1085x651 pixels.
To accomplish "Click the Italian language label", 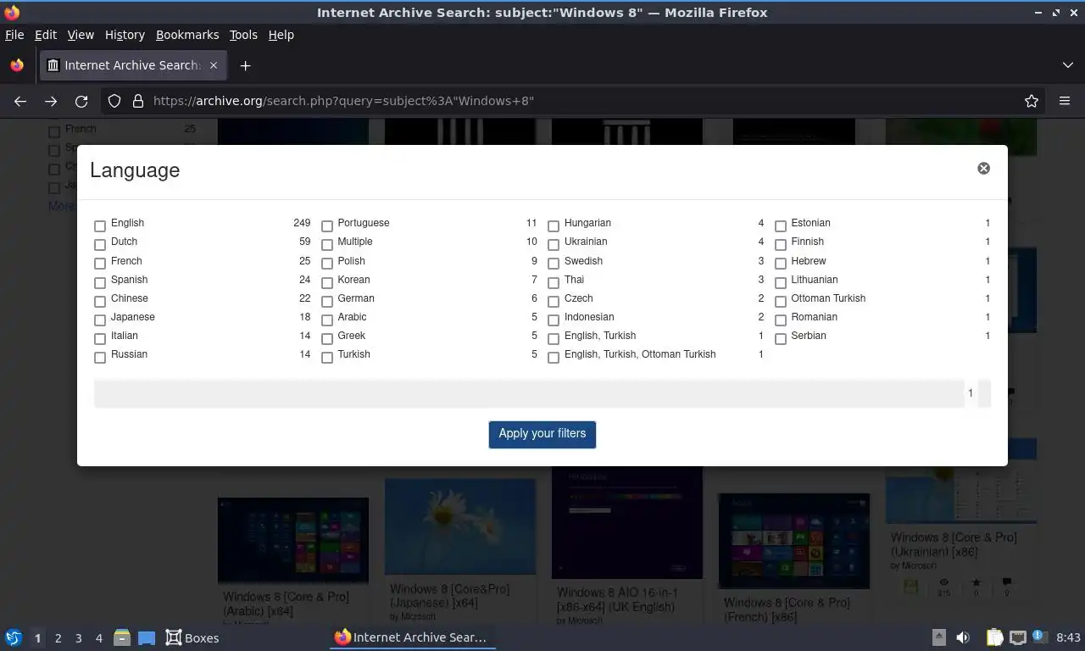I will click(x=125, y=336).
